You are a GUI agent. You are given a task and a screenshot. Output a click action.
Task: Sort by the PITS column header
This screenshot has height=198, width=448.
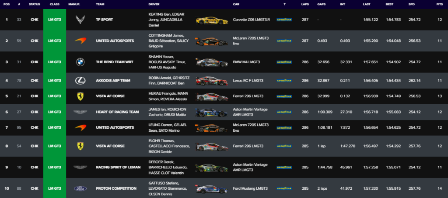(439, 4)
